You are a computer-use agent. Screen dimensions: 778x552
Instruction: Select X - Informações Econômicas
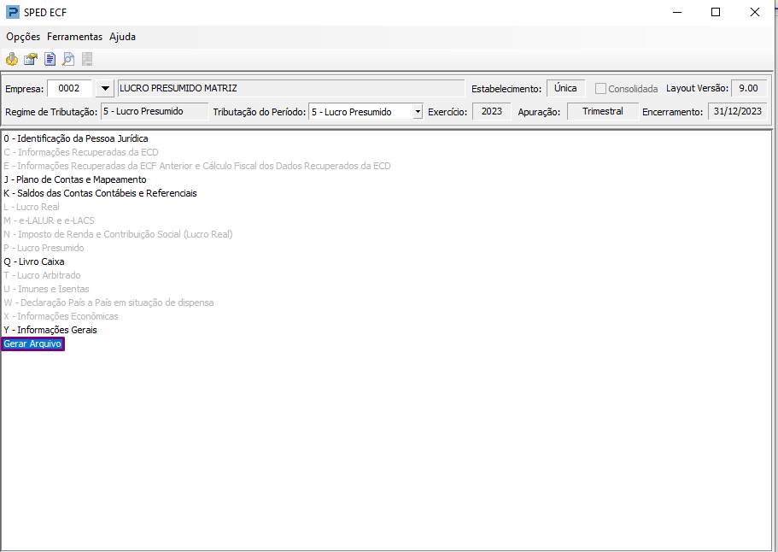[61, 316]
